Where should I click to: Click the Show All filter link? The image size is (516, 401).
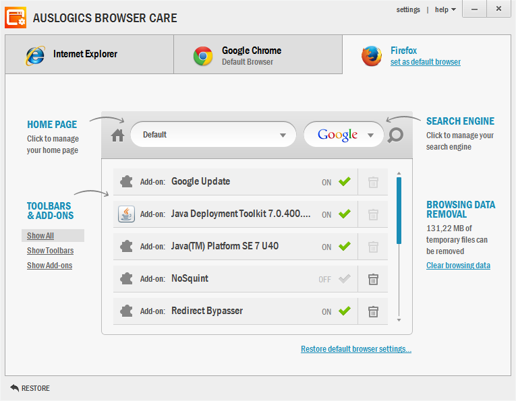[40, 236]
